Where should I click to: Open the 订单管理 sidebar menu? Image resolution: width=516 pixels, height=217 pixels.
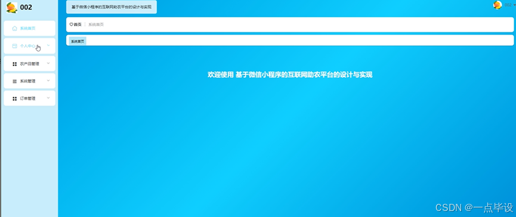[29, 98]
